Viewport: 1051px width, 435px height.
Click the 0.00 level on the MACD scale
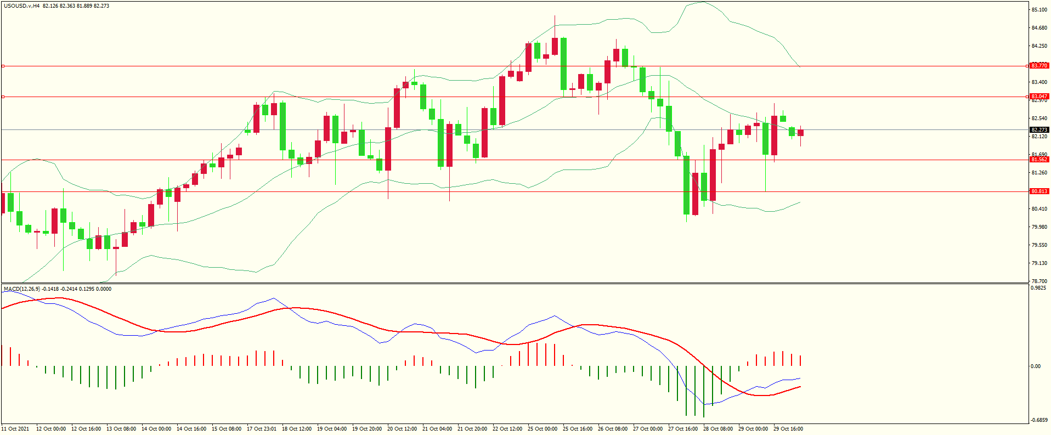(1036, 366)
